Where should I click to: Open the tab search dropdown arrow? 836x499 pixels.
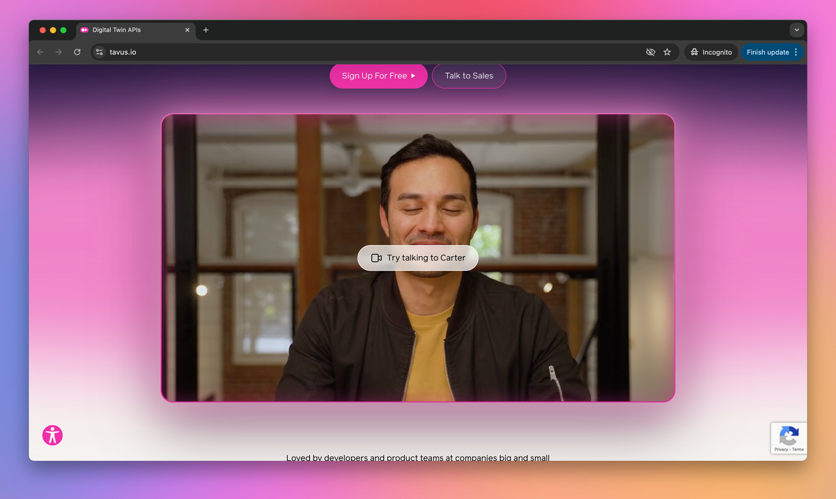[797, 30]
